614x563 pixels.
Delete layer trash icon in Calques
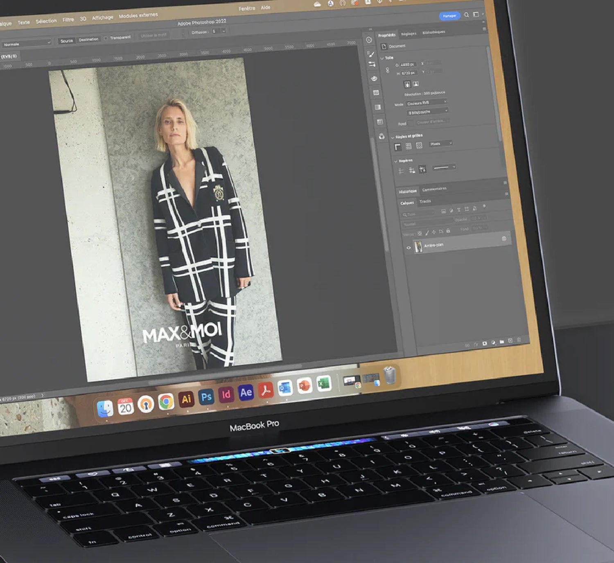click(x=519, y=340)
